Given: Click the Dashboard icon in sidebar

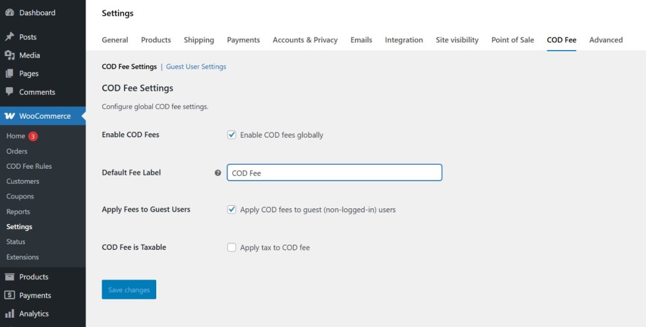Looking at the screenshot, I should 10,13.
